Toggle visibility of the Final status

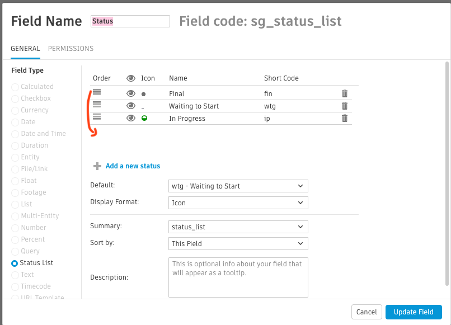click(x=131, y=93)
